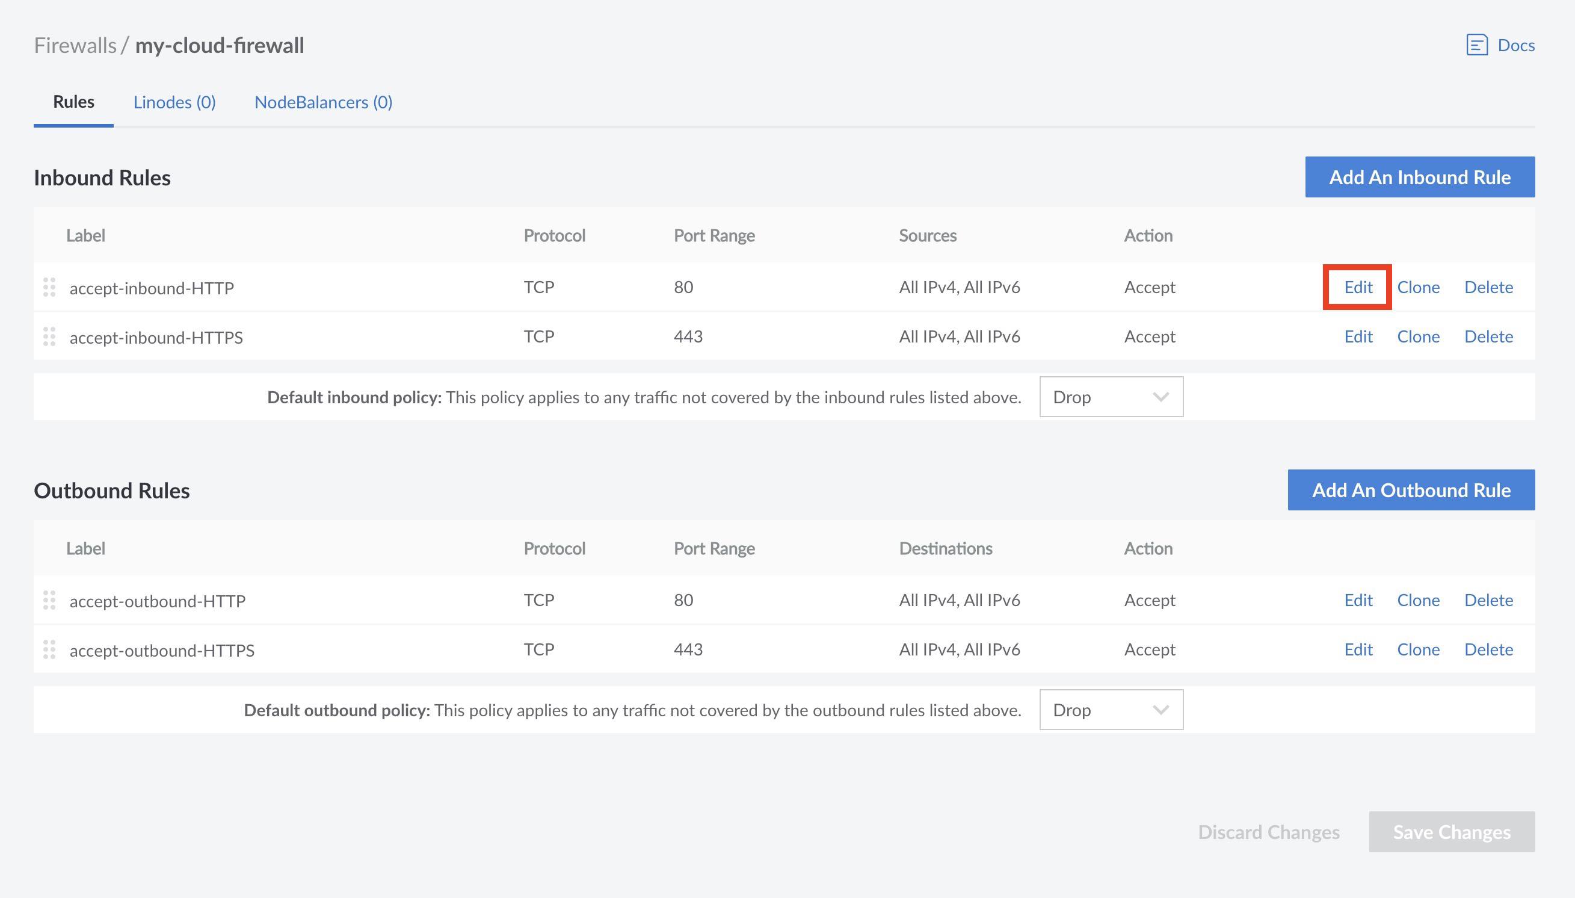Select the Rules tab

click(73, 102)
